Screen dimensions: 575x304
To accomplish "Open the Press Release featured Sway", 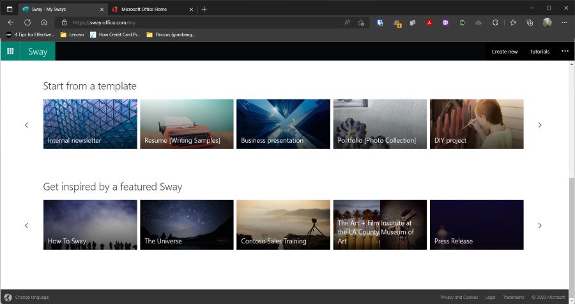I will 477,224.
